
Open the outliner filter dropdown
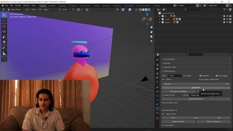point(225,9)
